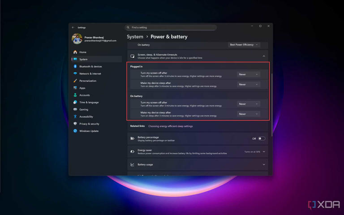Maximize the Settings window

pyautogui.click(x=260, y=26)
